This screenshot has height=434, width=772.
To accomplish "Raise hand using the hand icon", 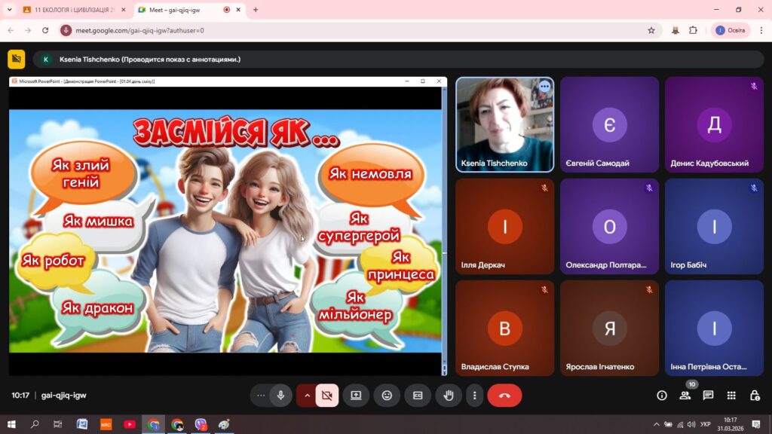I will [x=448, y=396].
